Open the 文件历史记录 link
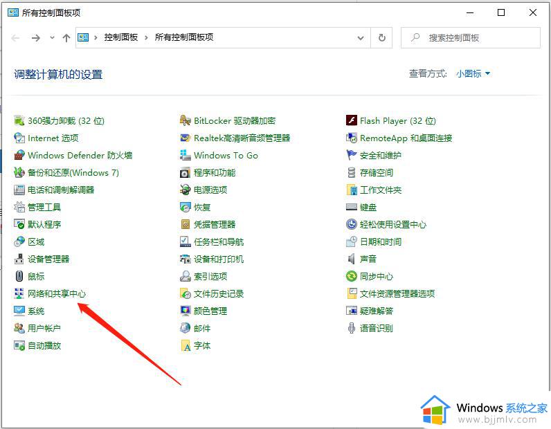This screenshot has width=551, height=429. point(219,294)
